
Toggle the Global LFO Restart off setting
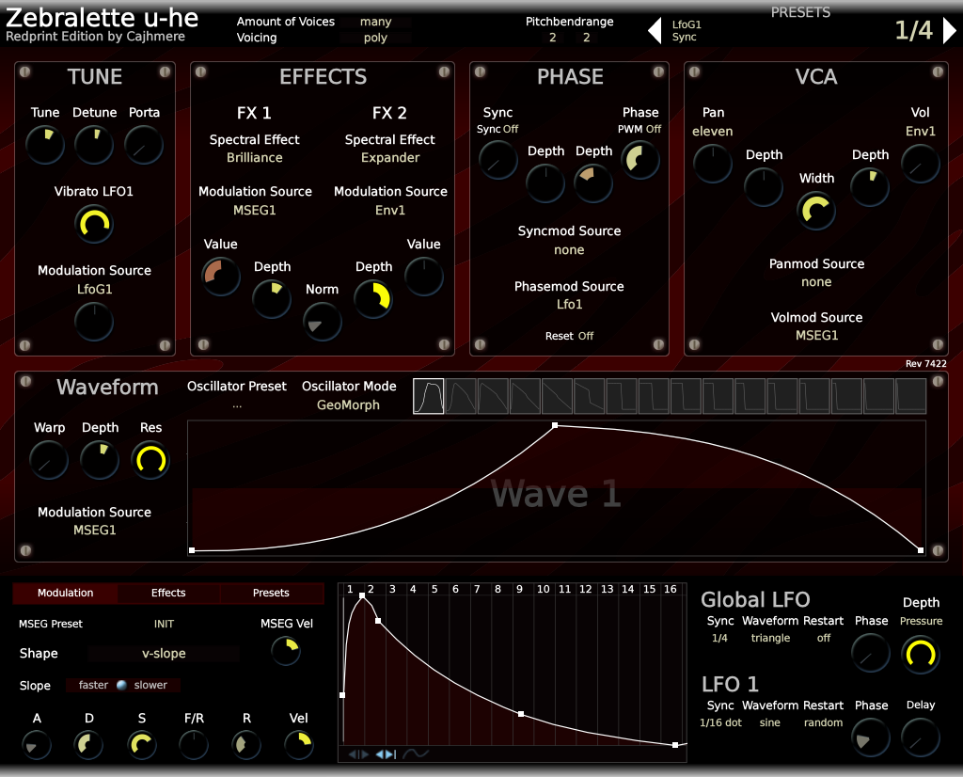824,638
